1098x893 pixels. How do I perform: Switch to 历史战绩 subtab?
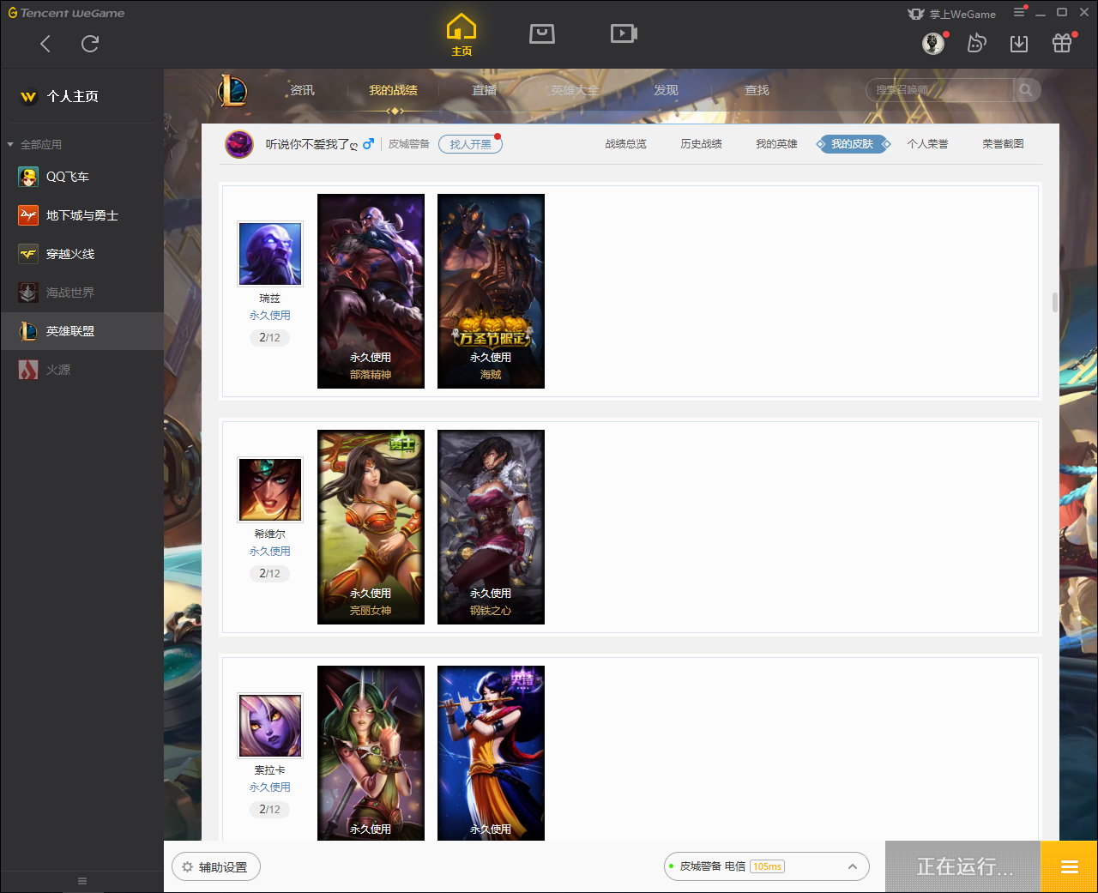(701, 144)
